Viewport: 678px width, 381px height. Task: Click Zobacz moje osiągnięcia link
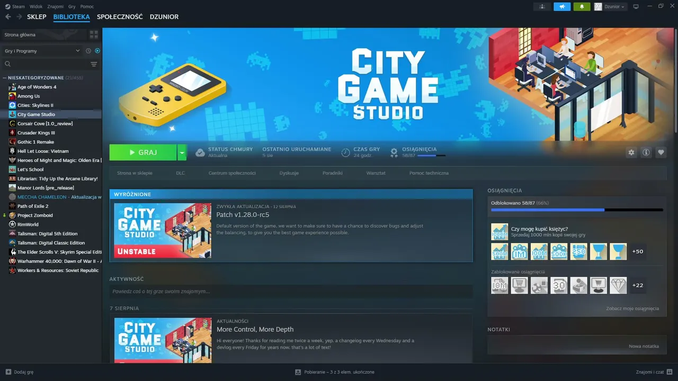pos(632,309)
